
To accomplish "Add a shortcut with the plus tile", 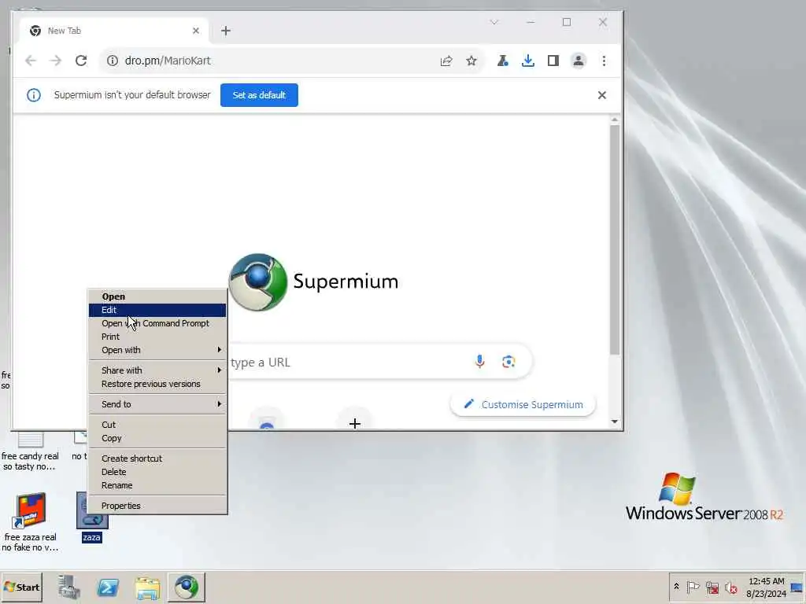I will point(355,422).
